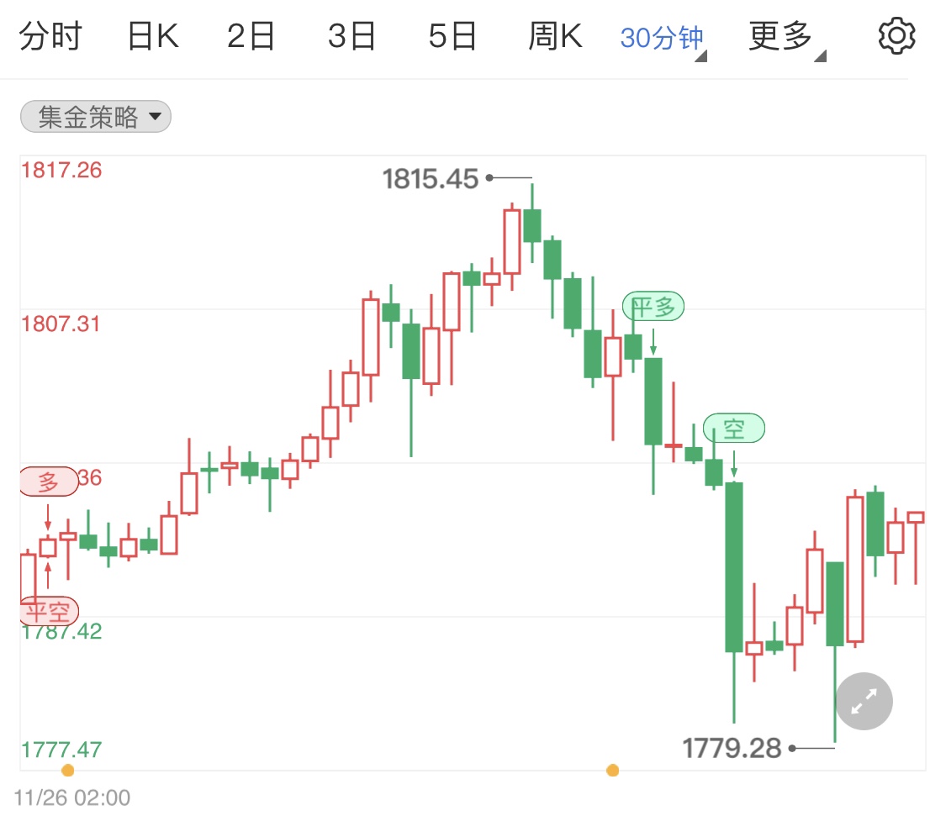Select the 2日 chart view
The height and width of the screenshot is (816, 946).
(x=251, y=35)
